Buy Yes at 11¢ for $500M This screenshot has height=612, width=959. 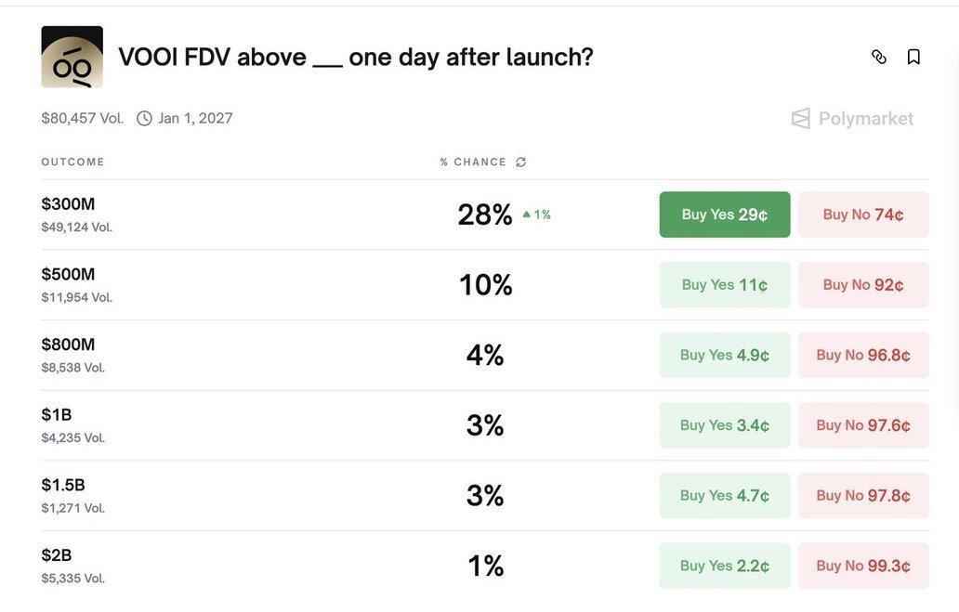point(725,285)
